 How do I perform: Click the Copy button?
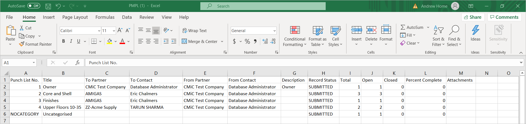pyautogui.click(x=27, y=36)
